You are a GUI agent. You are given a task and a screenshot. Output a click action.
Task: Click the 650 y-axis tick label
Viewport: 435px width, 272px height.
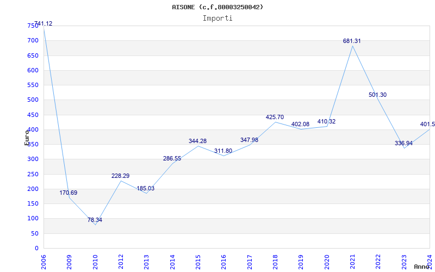tap(33, 55)
